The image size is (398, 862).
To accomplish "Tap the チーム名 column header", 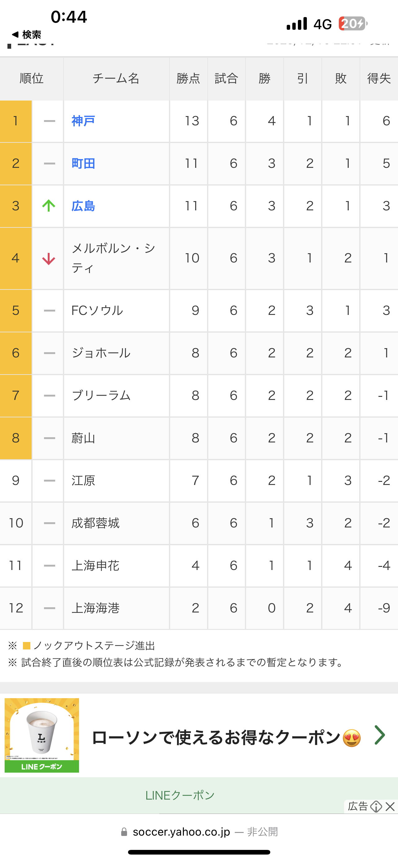I will (116, 79).
